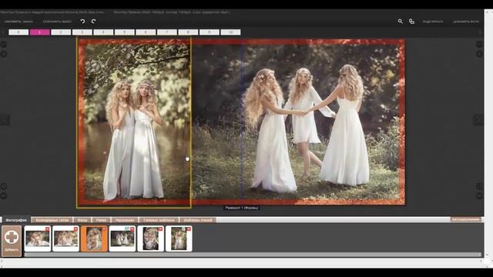
Task: Undo the last action with the counter-clockwise arrow
Action: 82,22
